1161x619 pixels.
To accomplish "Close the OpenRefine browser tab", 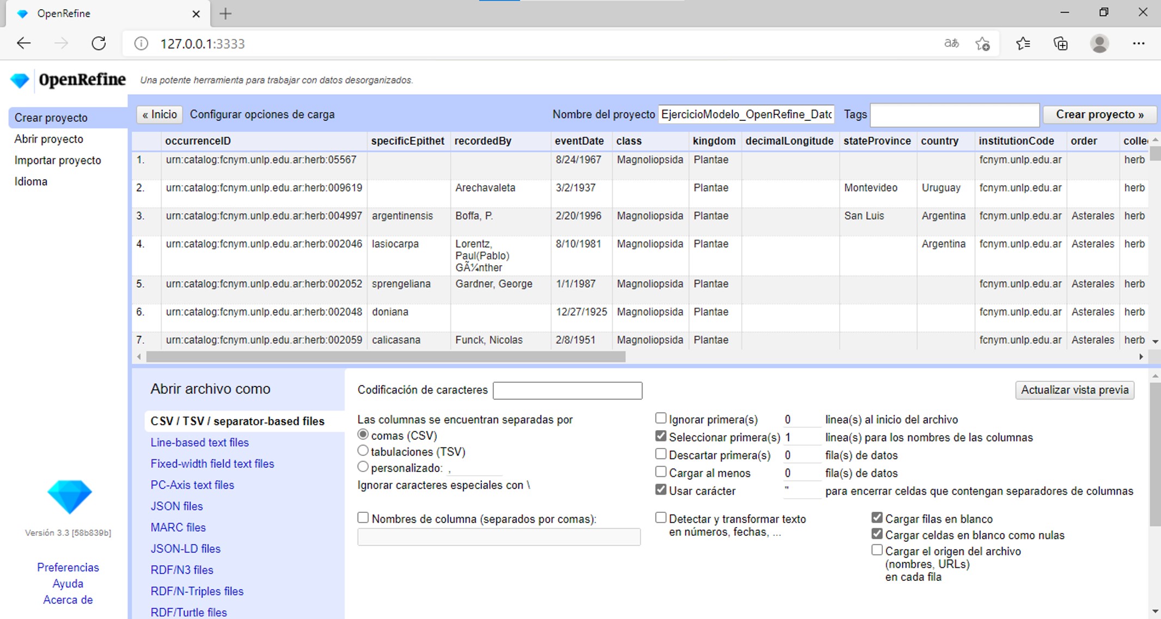I will pyautogui.click(x=196, y=14).
